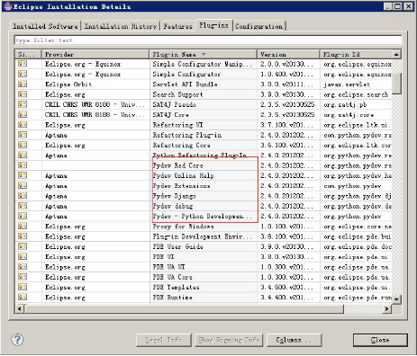Click the vertical scrollbar thumb
Screen dimensions: 417x356
[x=396, y=83]
